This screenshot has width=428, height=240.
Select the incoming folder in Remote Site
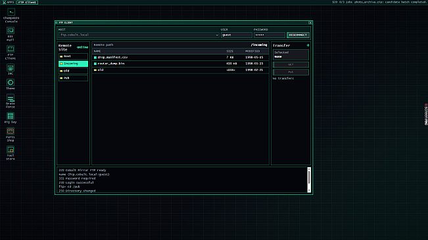pos(73,64)
